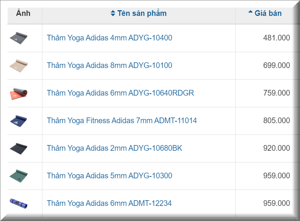Open the navy blue ADMT-11014 mat thumbnail
Image resolution: width=300 pixels, height=221 pixels.
point(19,121)
